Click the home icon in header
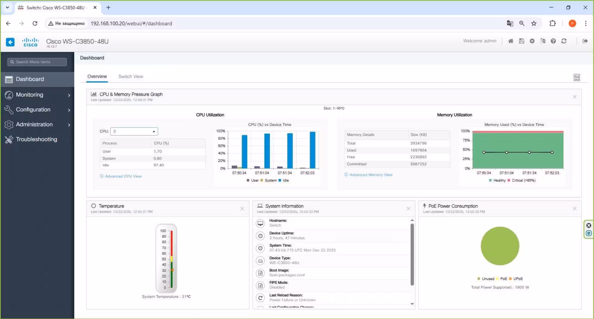Screen dimensions: 594x319 point(511,41)
